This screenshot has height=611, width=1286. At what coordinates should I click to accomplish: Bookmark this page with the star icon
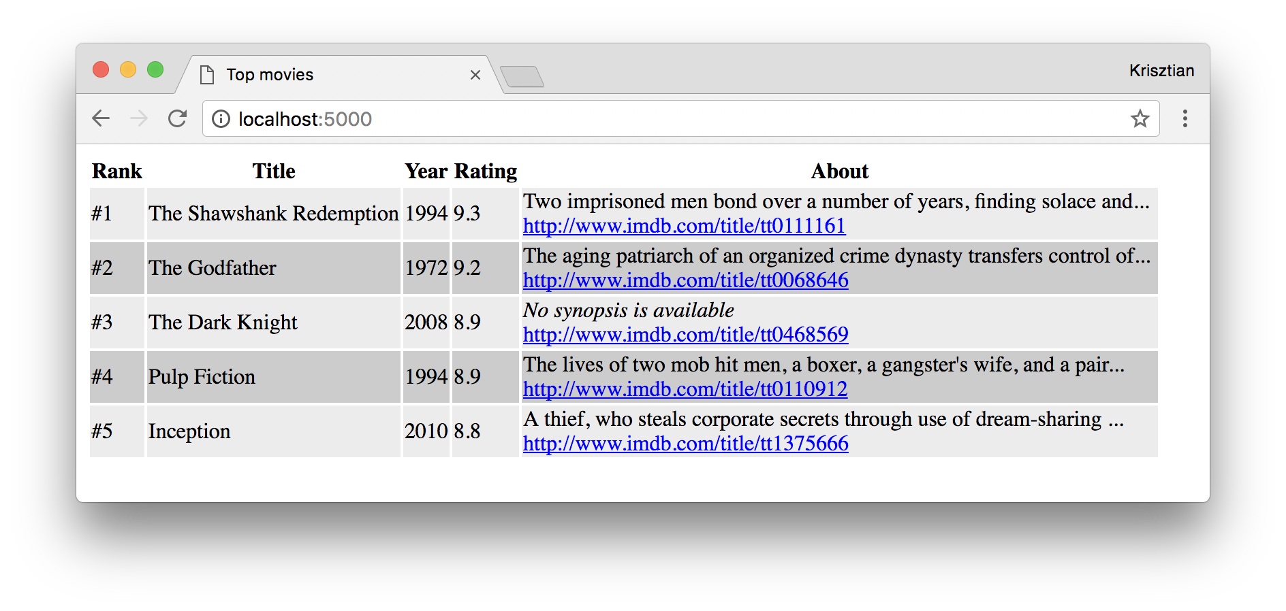click(x=1140, y=119)
